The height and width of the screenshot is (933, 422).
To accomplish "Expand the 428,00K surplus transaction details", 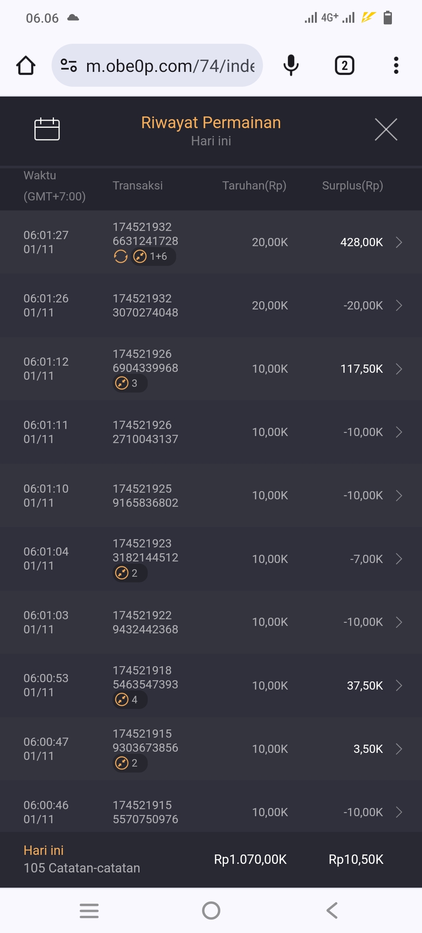I will coord(399,242).
